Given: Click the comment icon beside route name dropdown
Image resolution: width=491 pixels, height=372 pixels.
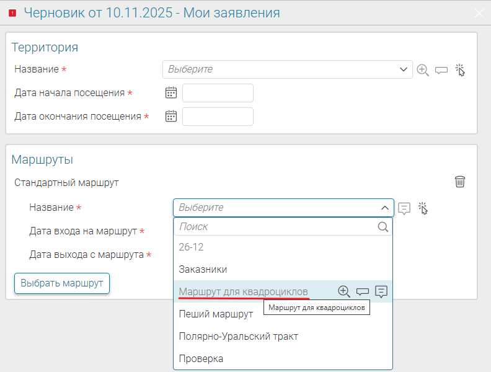Looking at the screenshot, I should point(404,208).
